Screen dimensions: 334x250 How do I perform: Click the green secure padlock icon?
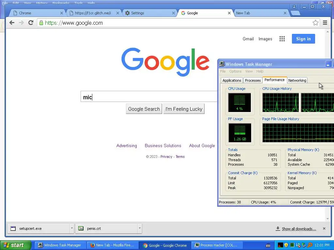pyautogui.click(x=41, y=23)
